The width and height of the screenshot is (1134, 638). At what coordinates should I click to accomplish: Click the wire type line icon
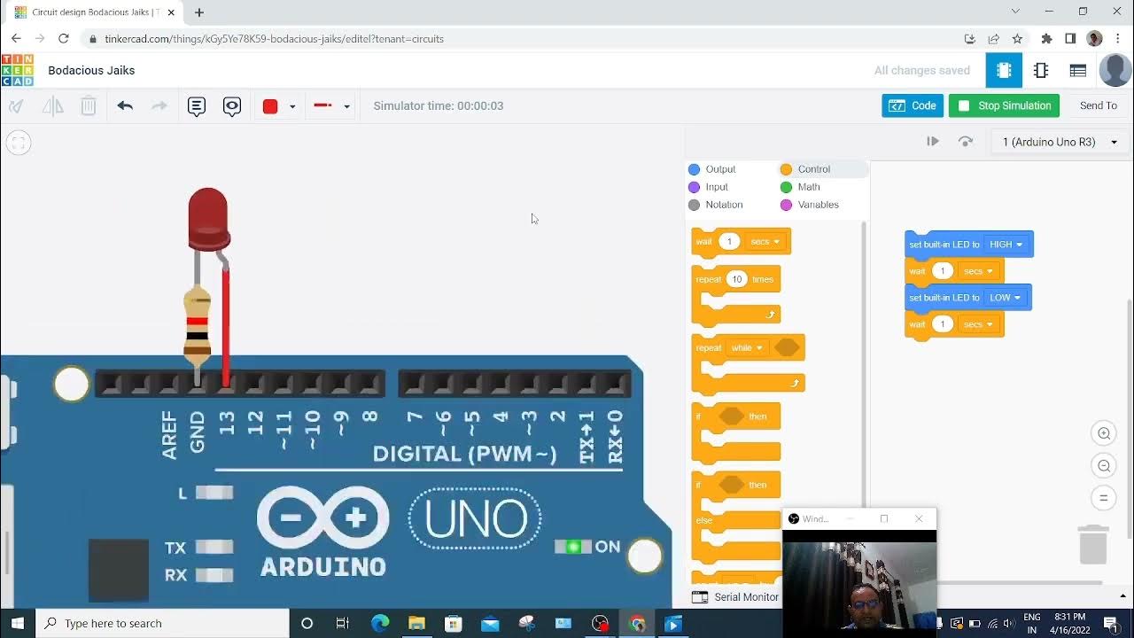pos(322,105)
